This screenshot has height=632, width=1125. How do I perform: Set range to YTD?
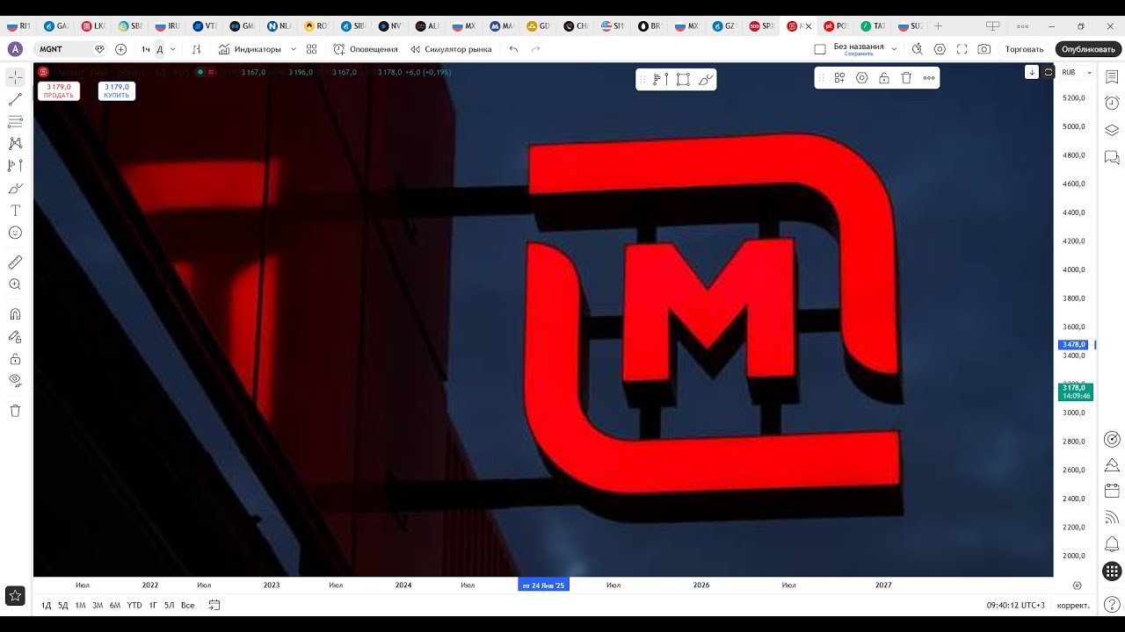[x=134, y=605]
